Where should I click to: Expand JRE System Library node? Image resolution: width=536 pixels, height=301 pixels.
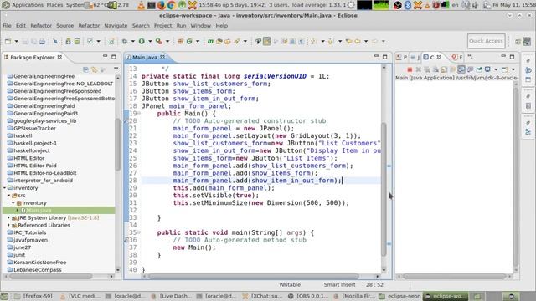coord(9,217)
